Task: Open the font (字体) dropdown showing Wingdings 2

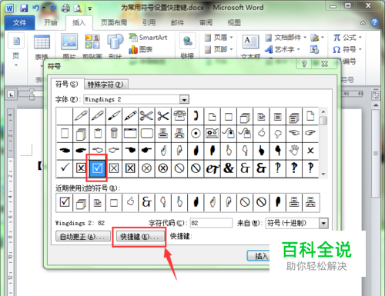Action: [184, 99]
